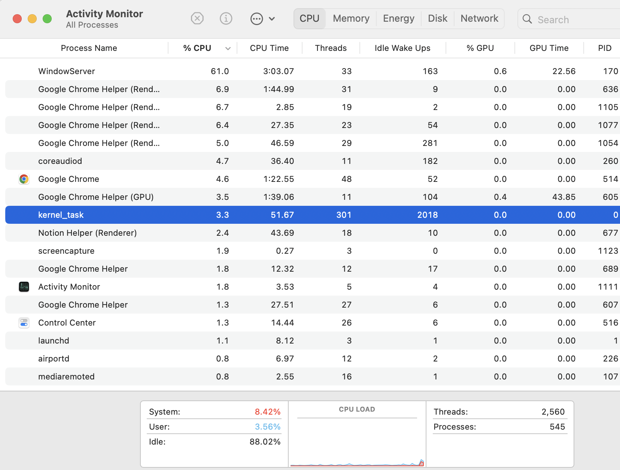This screenshot has width=620, height=470.
Task: Select the launchd process
Action: click(x=313, y=341)
